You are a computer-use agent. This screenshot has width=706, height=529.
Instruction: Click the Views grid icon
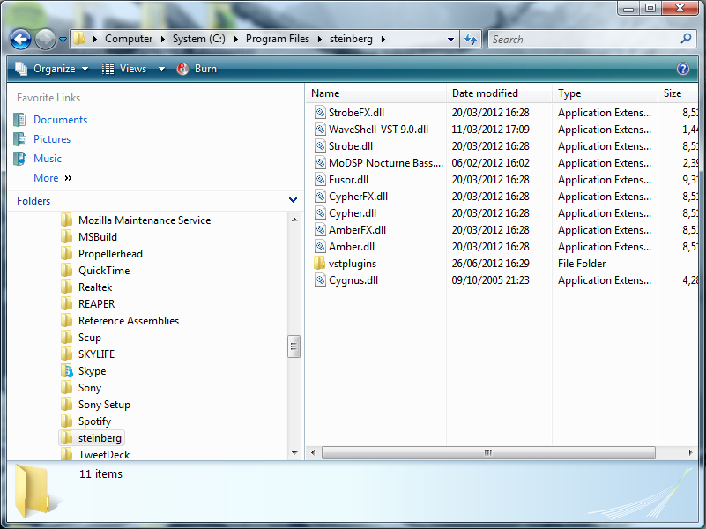point(108,69)
